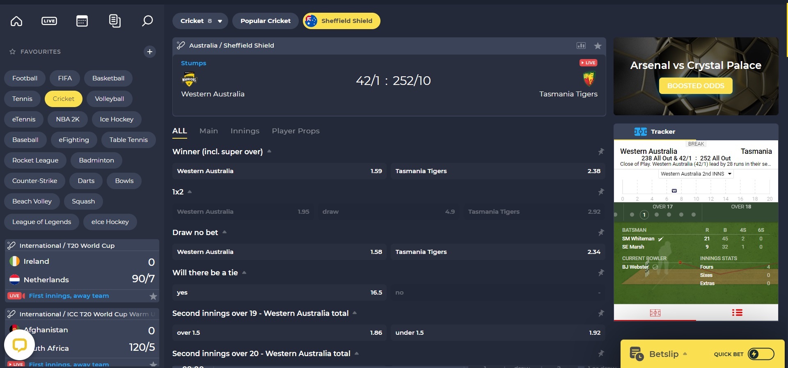
Task: Bet under 1.5 at 1.92
Action: 498,333
